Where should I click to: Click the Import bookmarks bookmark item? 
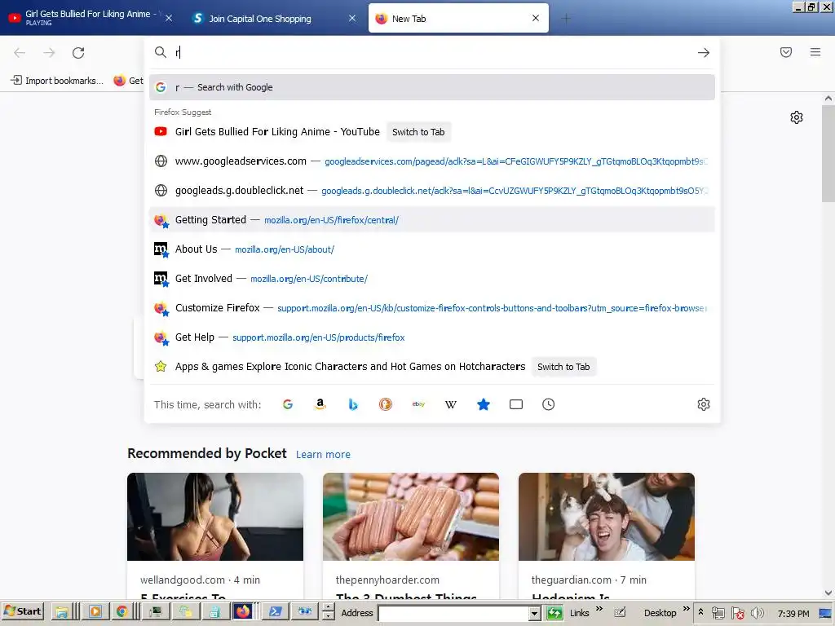click(58, 81)
